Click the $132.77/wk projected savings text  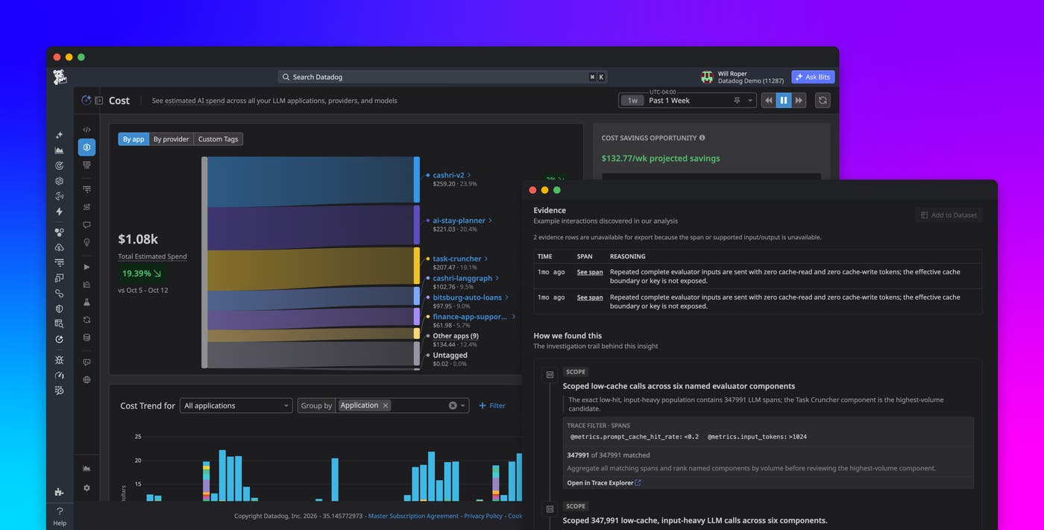661,158
